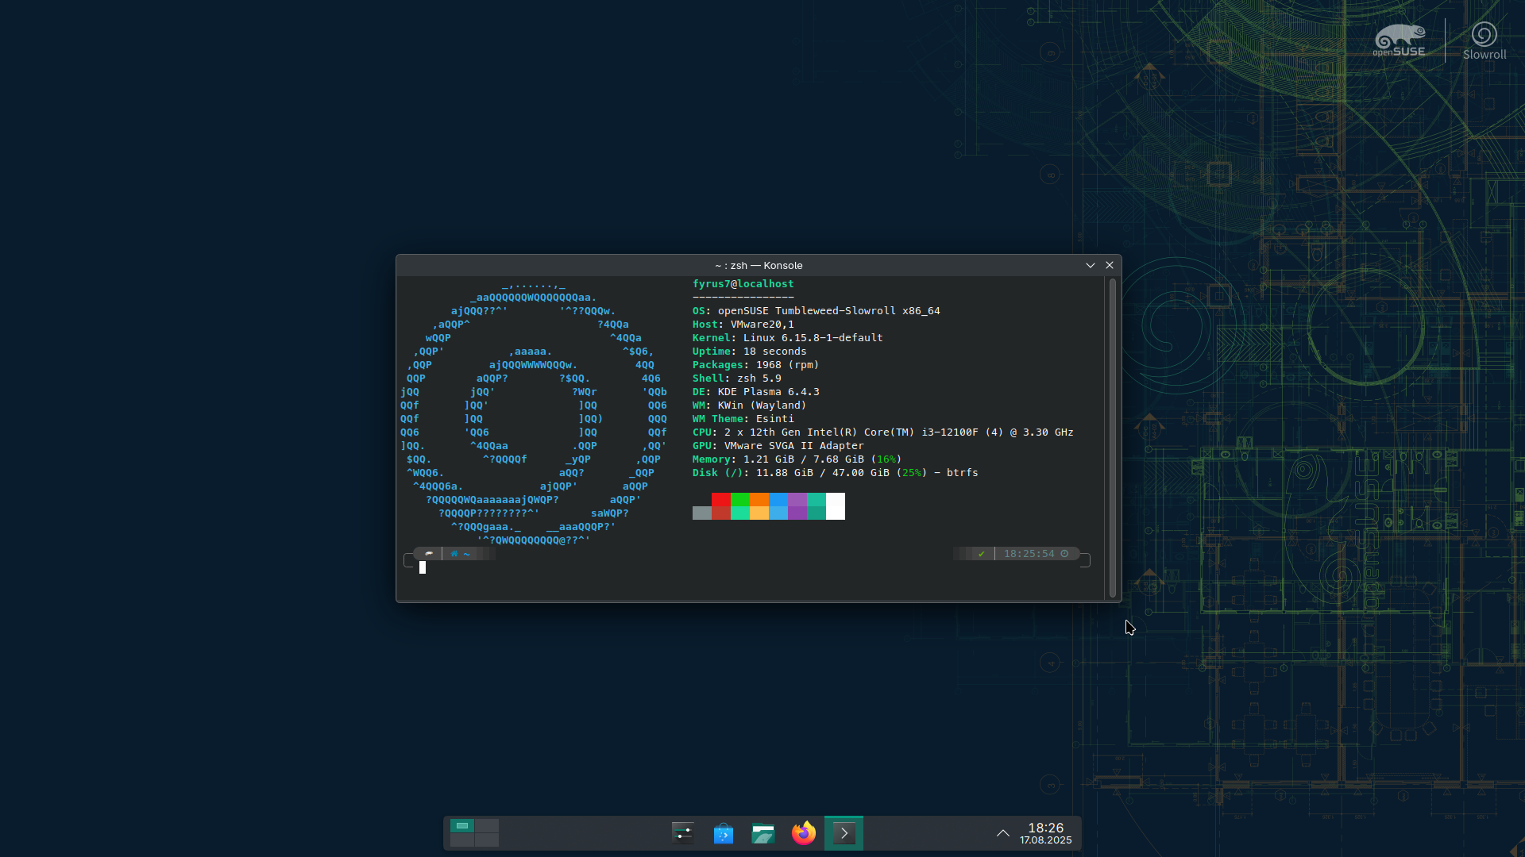Click the 'Host: VMware20,1' line
This screenshot has width=1525, height=857.
(743, 325)
